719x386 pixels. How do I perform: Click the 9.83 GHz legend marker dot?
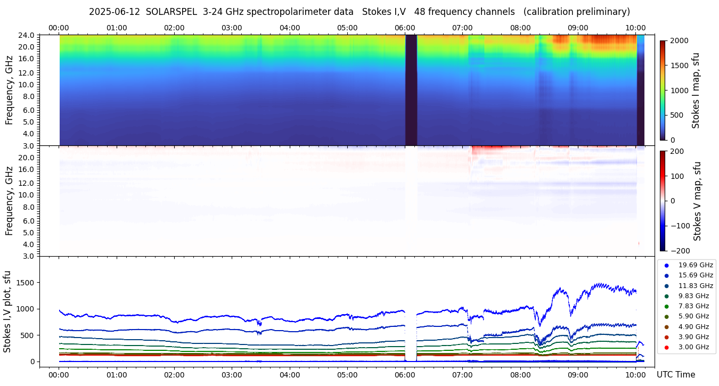666,296
